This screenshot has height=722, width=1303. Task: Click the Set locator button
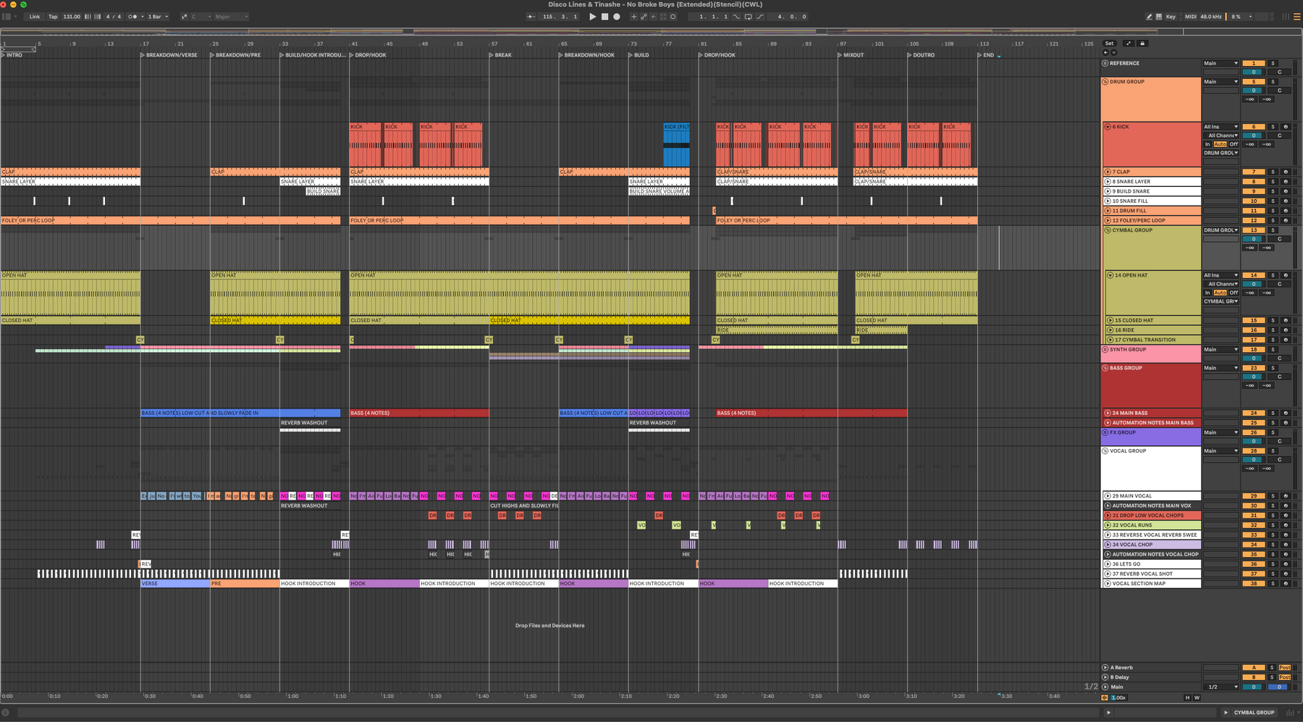coord(1109,43)
